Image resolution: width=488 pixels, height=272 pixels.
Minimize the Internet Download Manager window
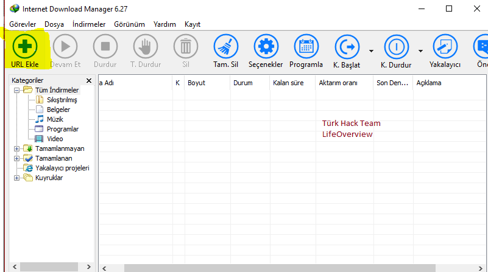tap(422, 9)
